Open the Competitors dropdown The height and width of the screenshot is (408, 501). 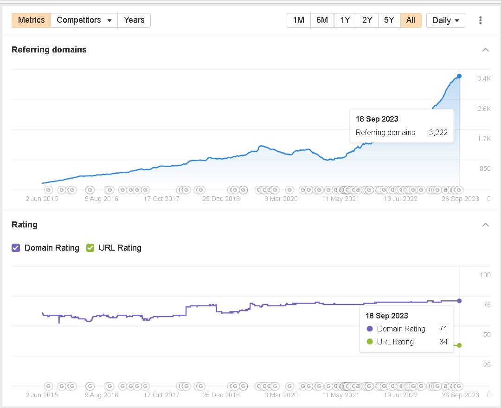click(84, 20)
